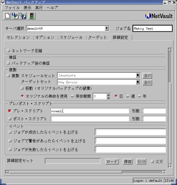This screenshot has width=177, height=185.
Task: Click the ロード button
Action: (112, 162)
